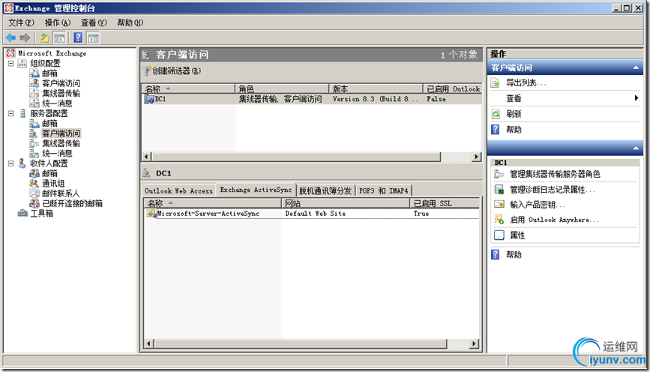Open the 查看(V) menu
The image size is (650, 372).
[94, 22]
